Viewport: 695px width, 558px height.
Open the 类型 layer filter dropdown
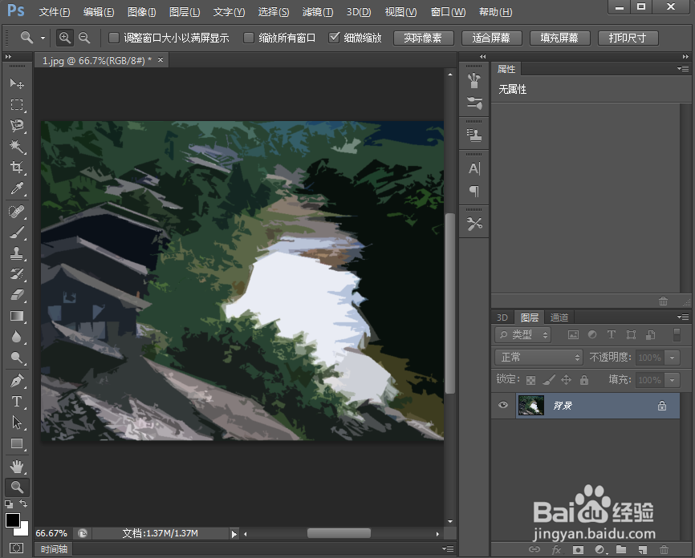point(522,335)
